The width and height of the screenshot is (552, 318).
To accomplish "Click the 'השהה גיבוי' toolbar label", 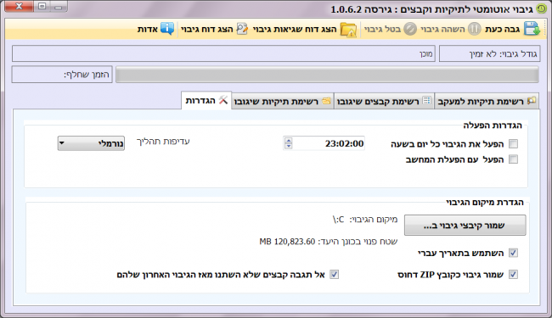I will (442, 29).
